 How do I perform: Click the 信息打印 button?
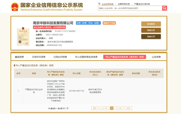(x=151, y=36)
